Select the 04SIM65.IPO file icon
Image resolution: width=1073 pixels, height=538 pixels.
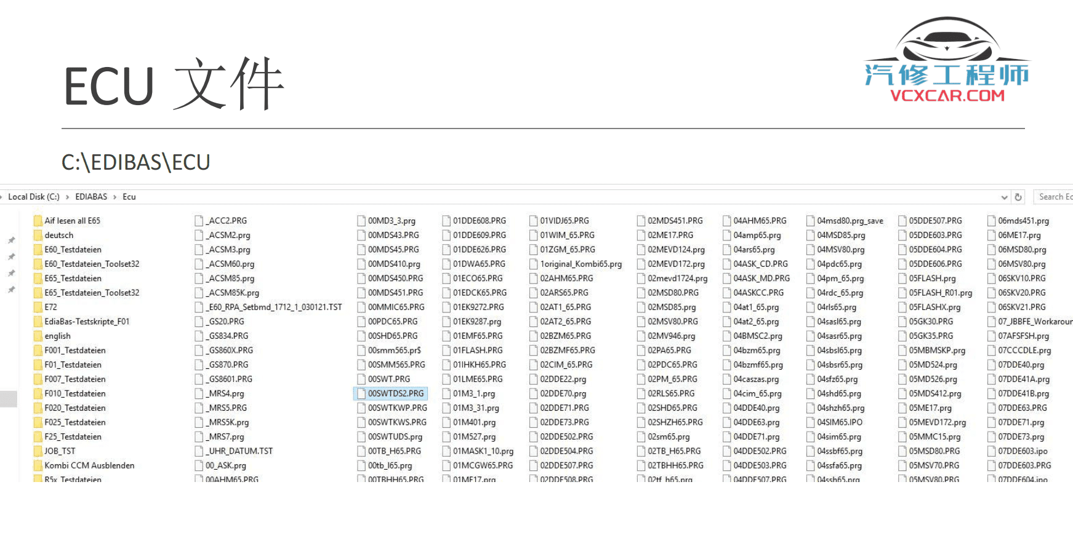[810, 422]
